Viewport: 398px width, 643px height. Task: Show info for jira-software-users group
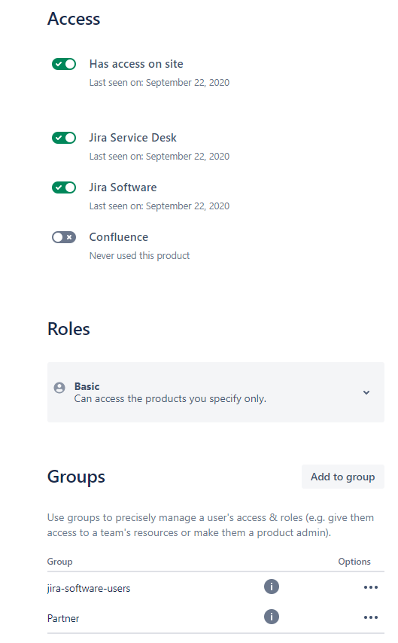click(272, 587)
